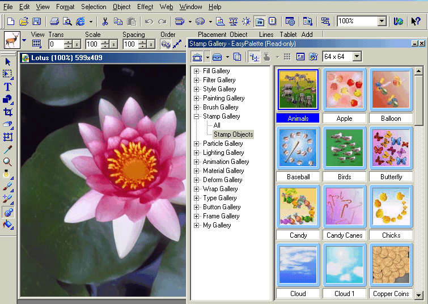The image size is (428, 304).
Task: Expand the Filter Gallery node
Action: [196, 80]
